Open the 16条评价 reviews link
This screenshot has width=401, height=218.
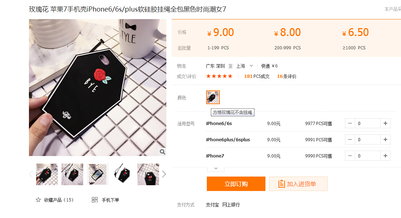click(286, 76)
